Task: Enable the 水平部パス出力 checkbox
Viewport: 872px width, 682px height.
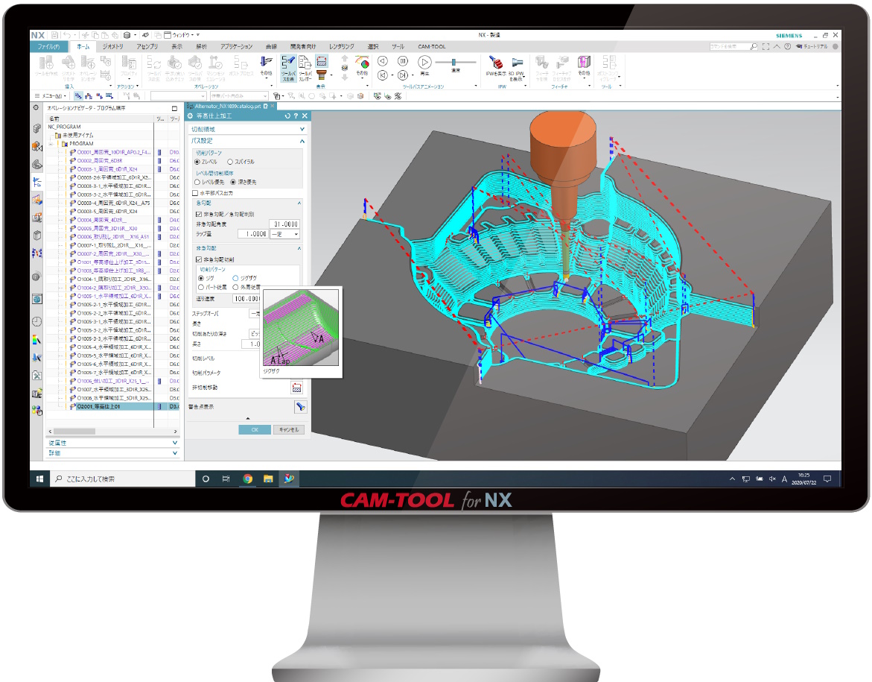Action: (196, 192)
